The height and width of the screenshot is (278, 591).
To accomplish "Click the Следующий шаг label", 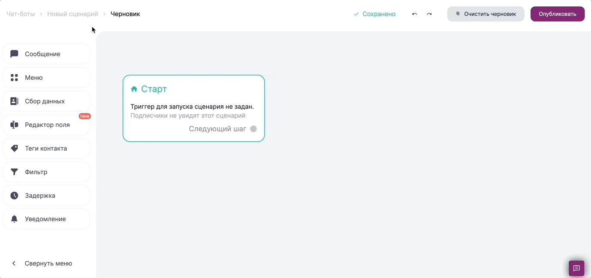I will 217,129.
